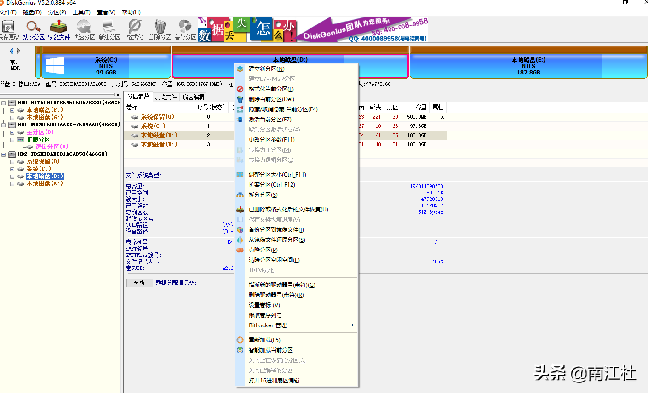Screen dimensions: 648x393
Task: Click icon beside 调整分区大小 menu entry
Action: [x=240, y=175]
